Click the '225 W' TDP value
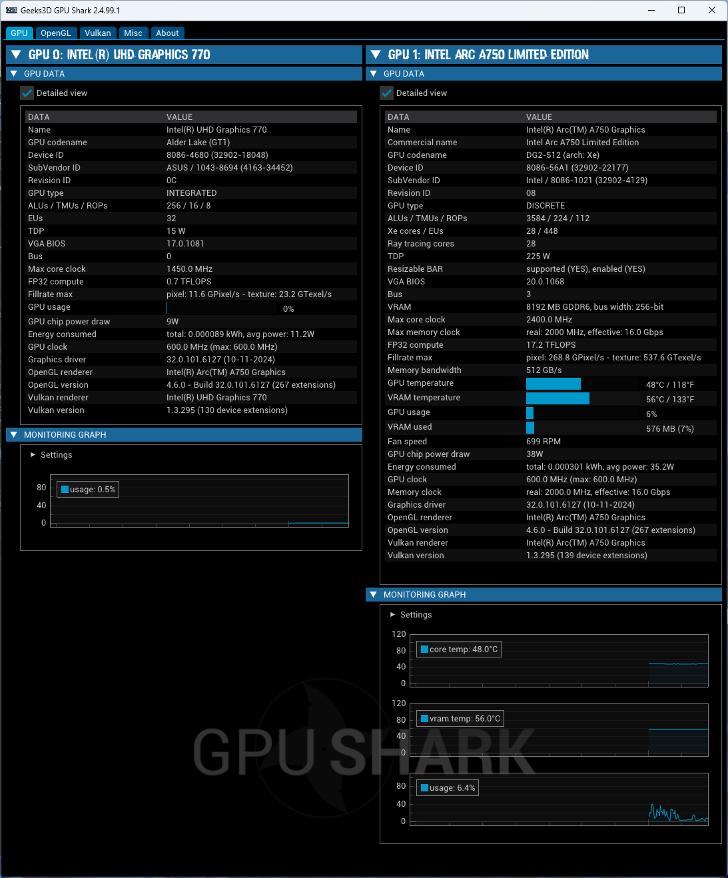 click(538, 256)
